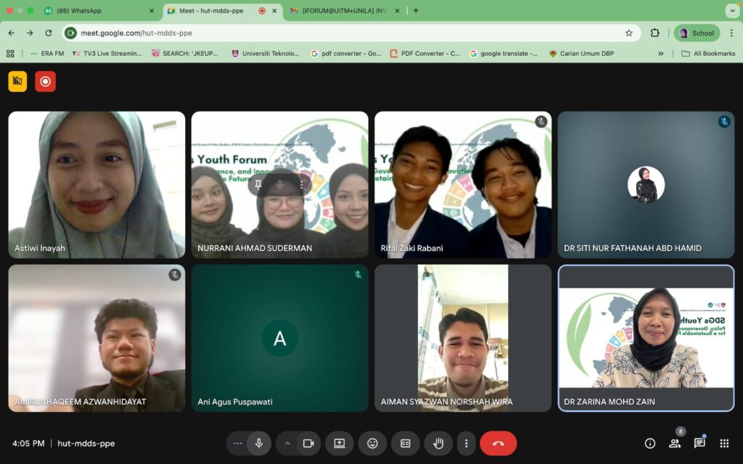Screen dimensions: 743x464
Task: Open the meeting details info panel
Action: point(650,443)
